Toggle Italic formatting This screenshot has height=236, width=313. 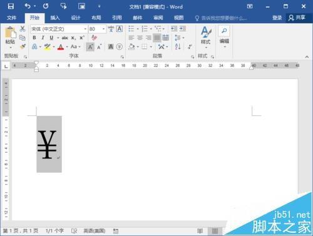click(43, 38)
